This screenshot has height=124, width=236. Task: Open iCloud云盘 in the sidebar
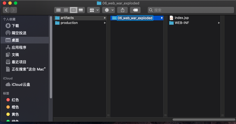tap(25, 84)
